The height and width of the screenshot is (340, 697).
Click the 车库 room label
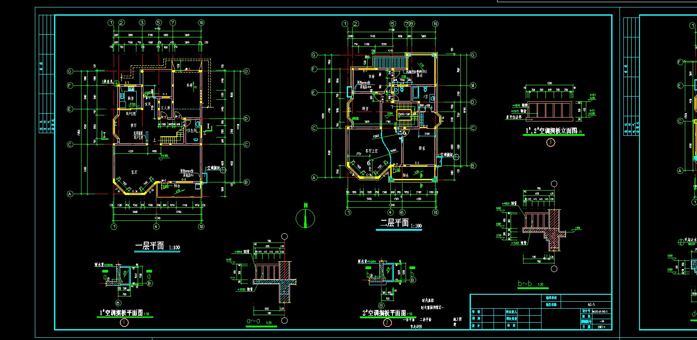click(x=190, y=86)
